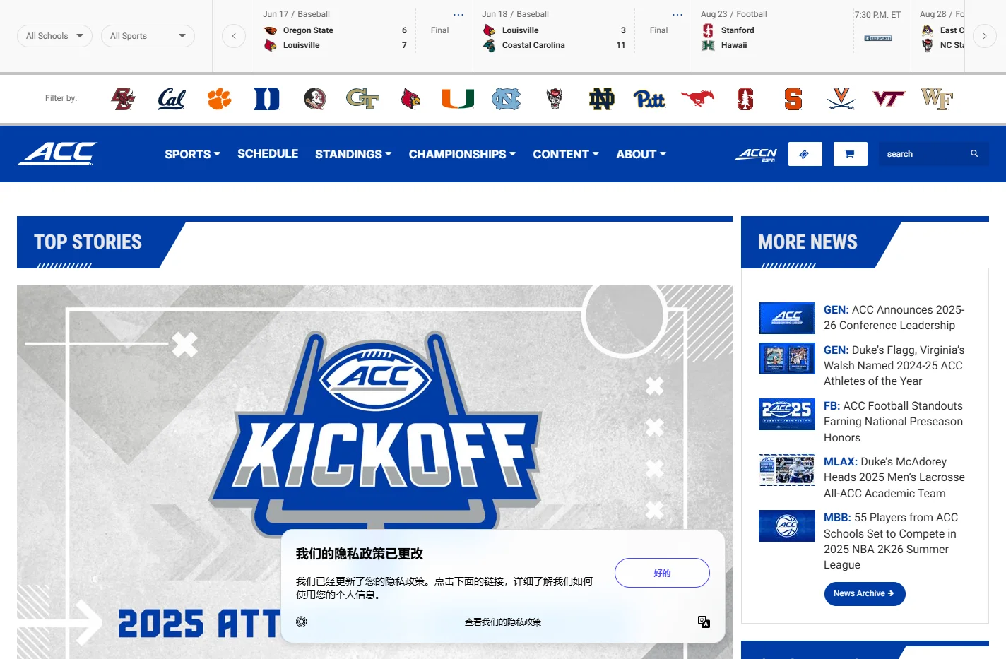Show previous scoreboard games
Screen dimensions: 1006x659
[234, 36]
